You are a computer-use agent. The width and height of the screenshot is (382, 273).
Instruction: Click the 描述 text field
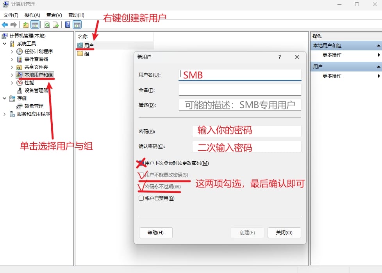(x=240, y=105)
